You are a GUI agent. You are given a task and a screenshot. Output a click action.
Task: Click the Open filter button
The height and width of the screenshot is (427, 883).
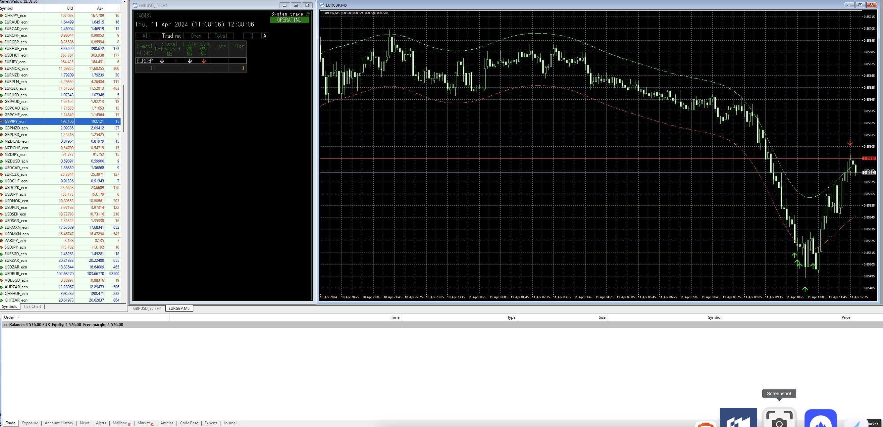tap(196, 36)
